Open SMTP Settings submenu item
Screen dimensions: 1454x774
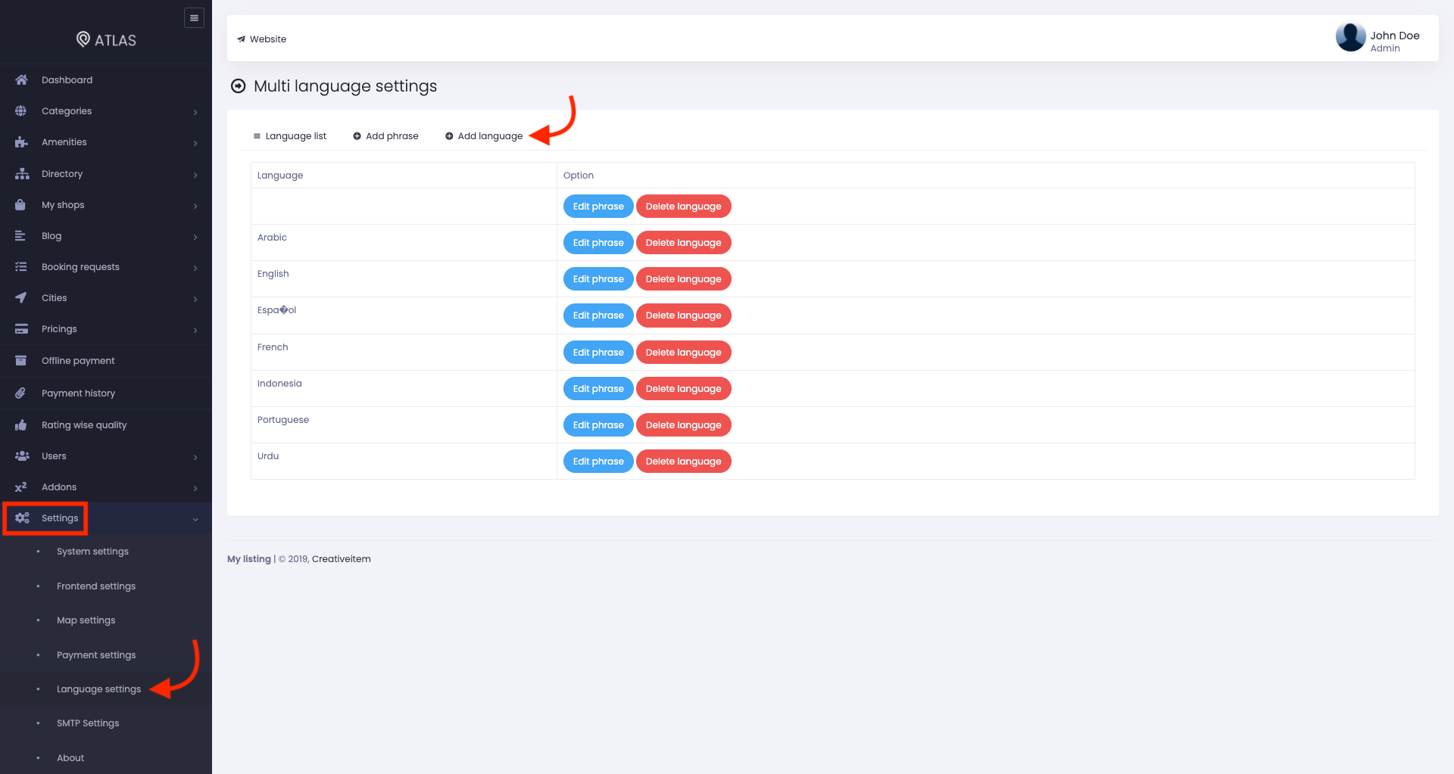coord(88,723)
